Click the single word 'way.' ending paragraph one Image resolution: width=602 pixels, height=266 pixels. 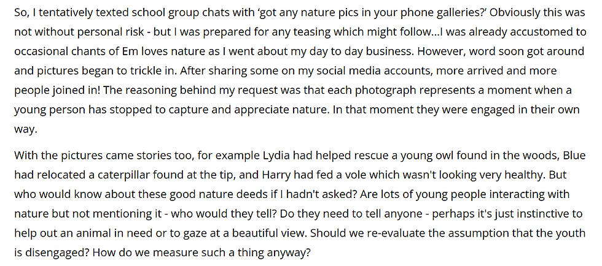(25, 129)
